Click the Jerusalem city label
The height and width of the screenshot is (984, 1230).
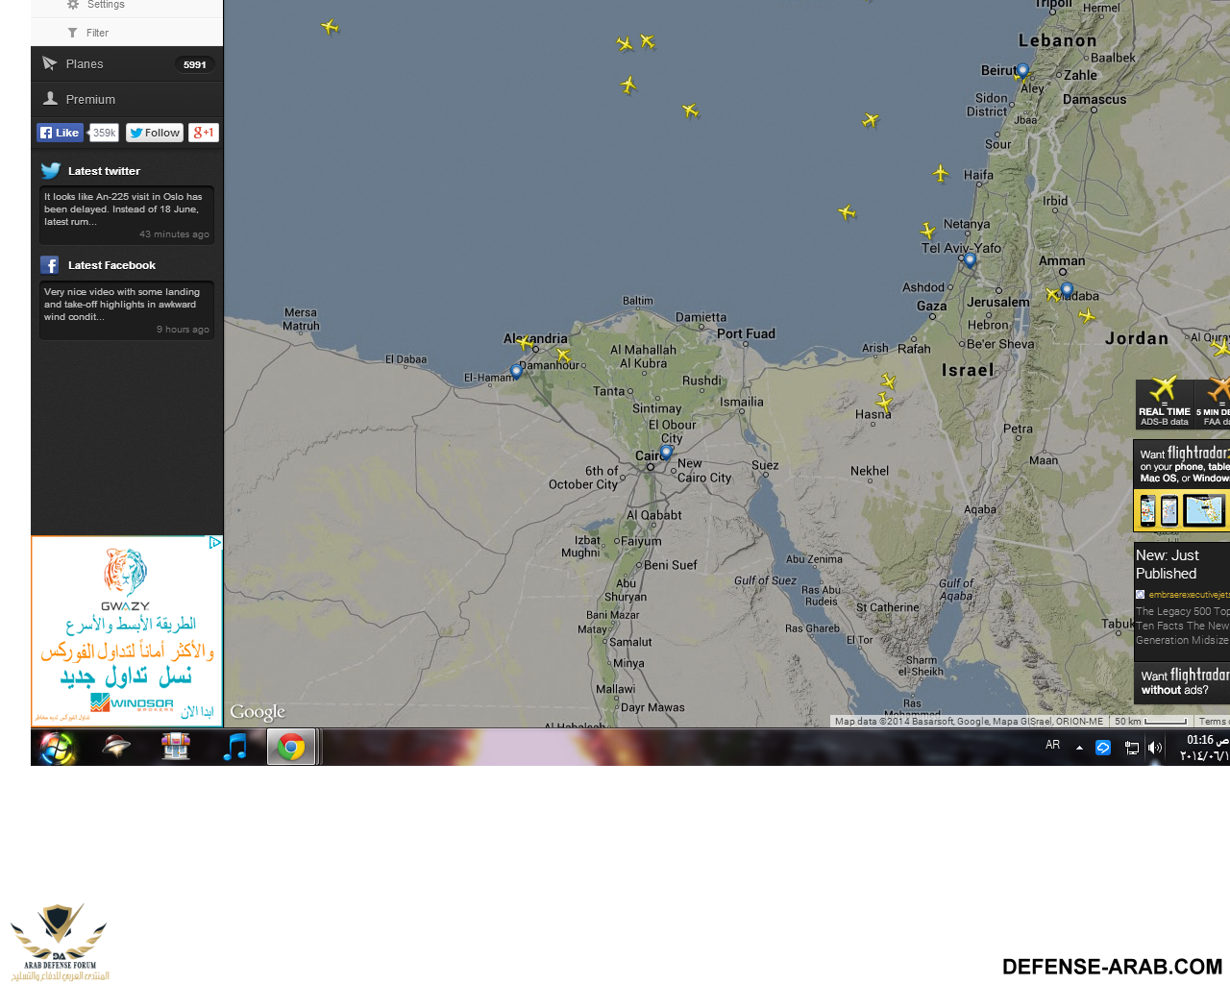[998, 302]
